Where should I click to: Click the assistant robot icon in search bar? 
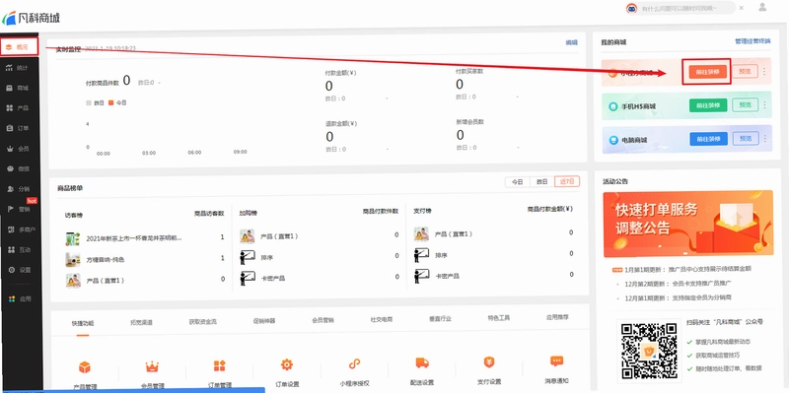tap(631, 9)
